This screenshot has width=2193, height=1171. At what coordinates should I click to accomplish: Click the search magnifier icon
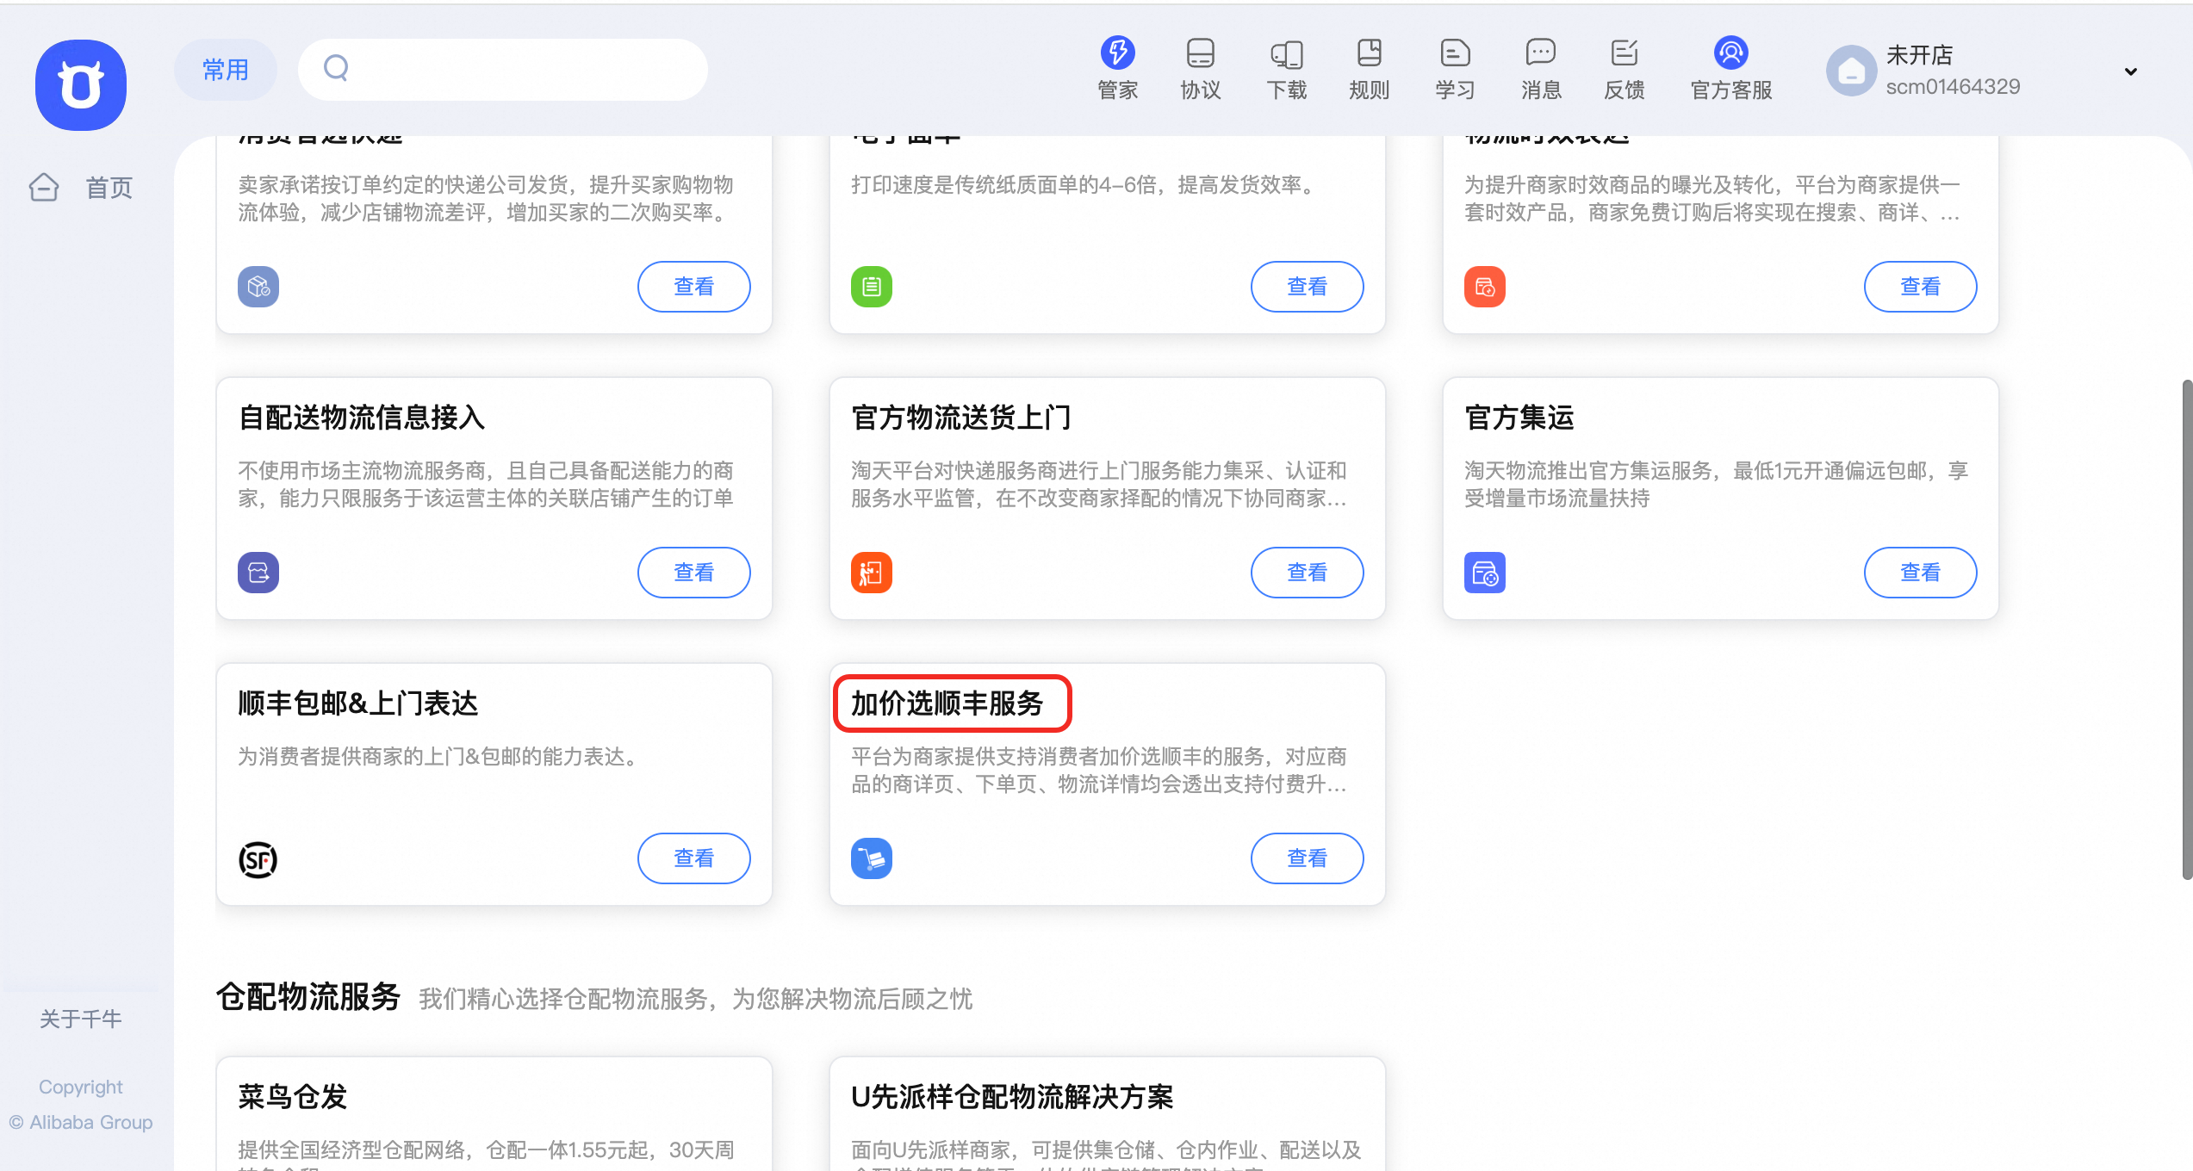pos(336,68)
